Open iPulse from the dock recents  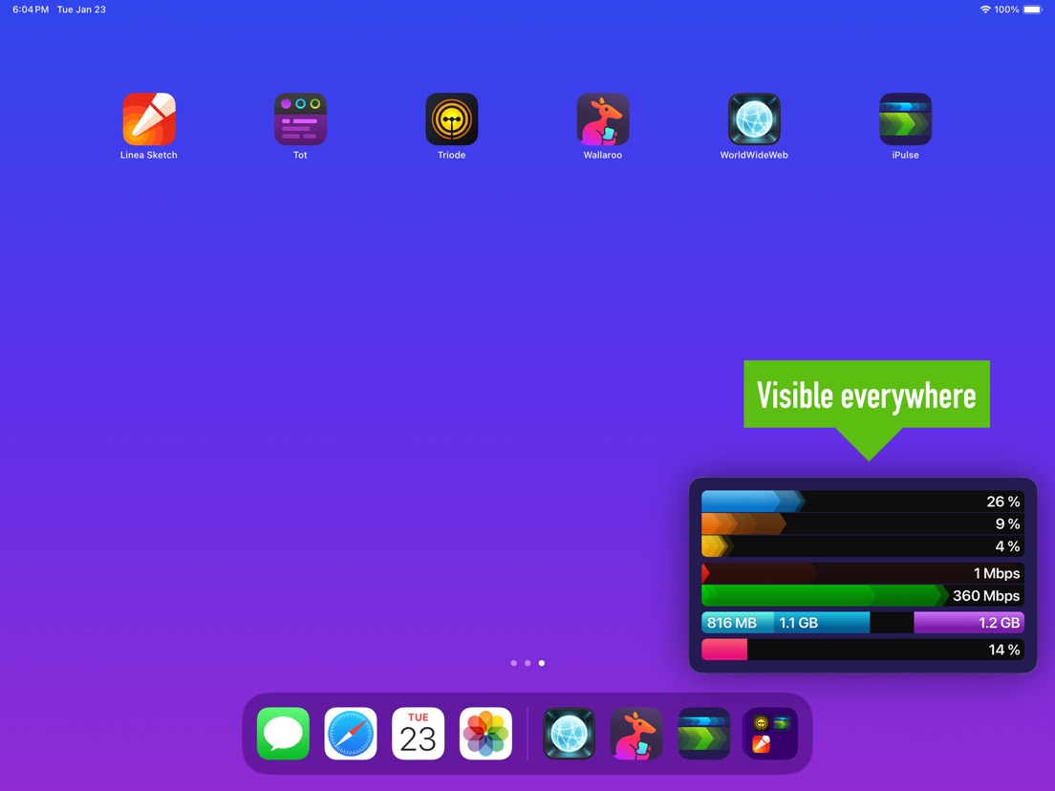704,734
